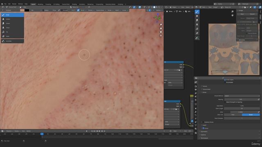The image size is (262, 147).
Task: Click the Jitter slider field
Action: pyautogui.click(x=241, y=112)
